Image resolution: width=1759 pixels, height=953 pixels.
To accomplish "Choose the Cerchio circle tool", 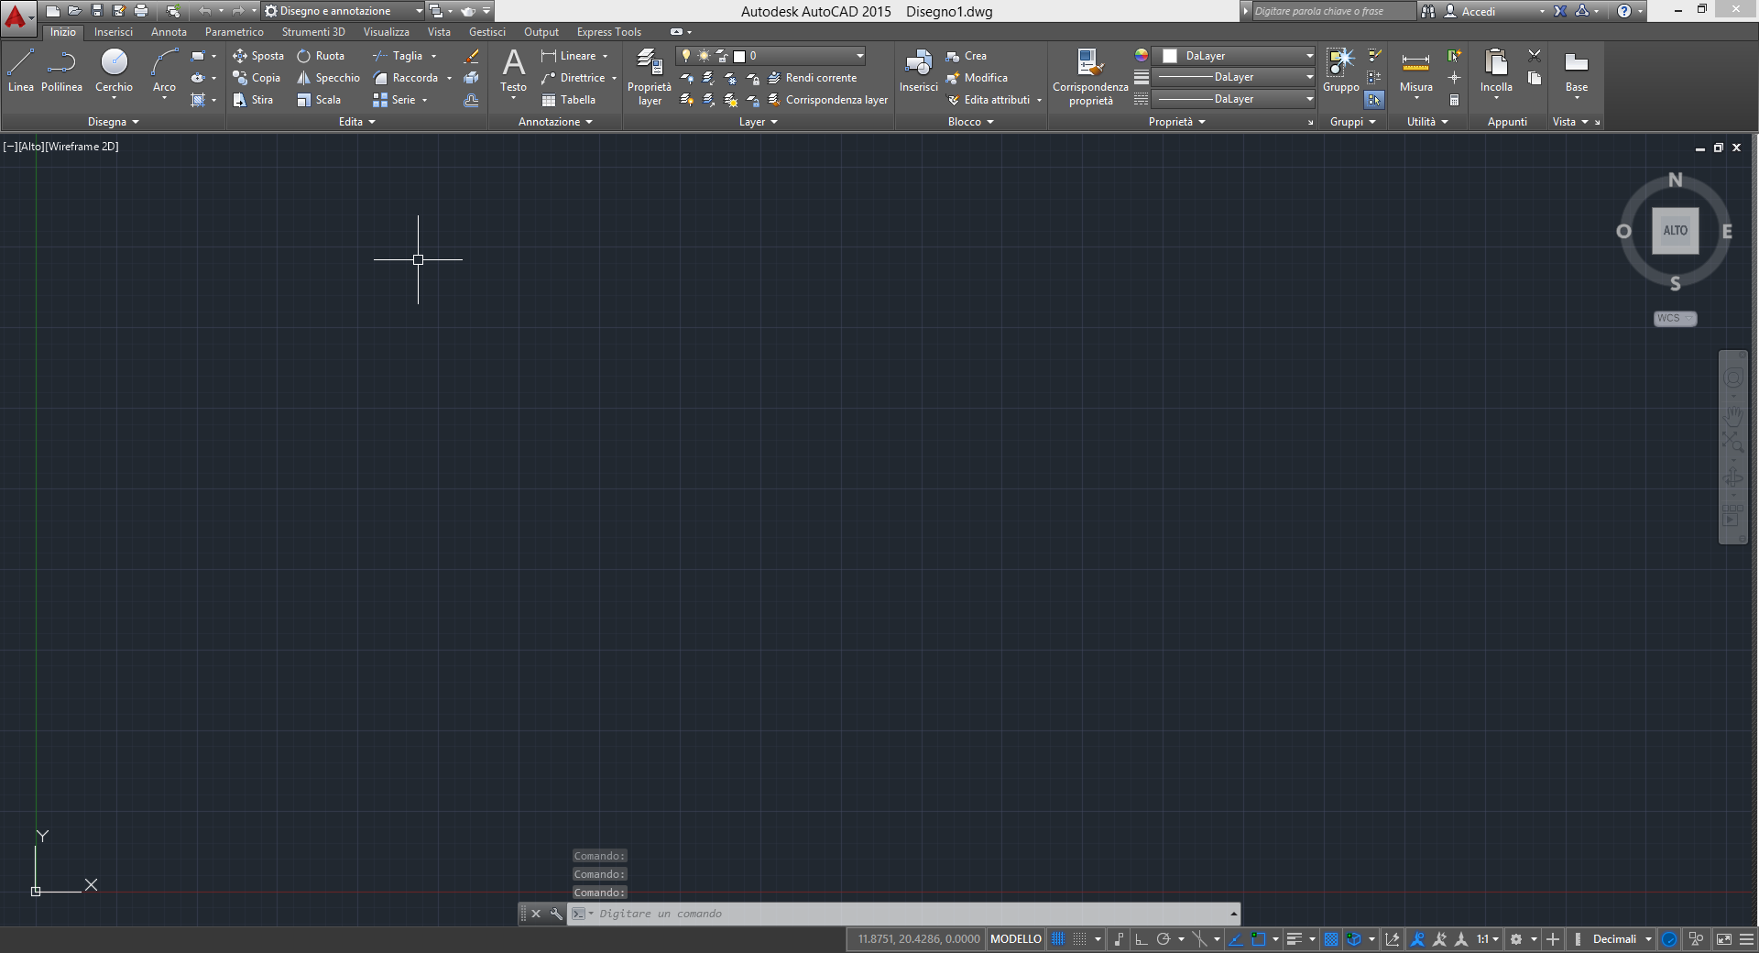I will point(114,71).
